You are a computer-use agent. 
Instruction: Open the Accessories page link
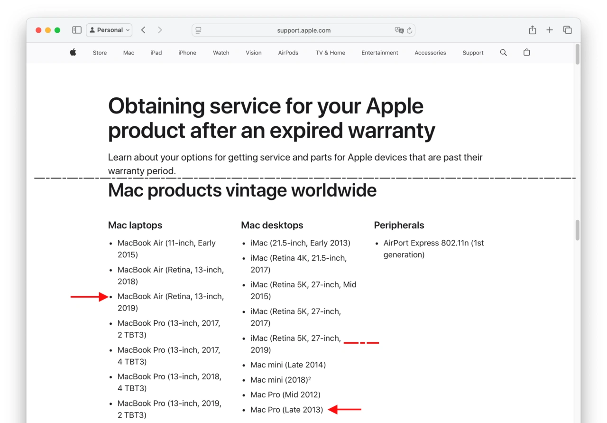tap(430, 53)
